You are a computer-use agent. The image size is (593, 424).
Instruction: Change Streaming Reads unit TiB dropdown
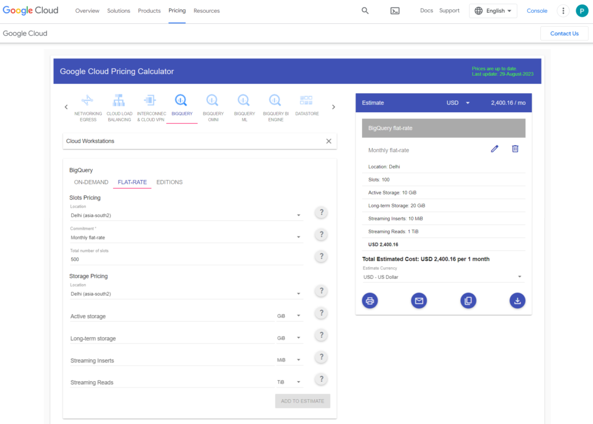[x=290, y=382]
